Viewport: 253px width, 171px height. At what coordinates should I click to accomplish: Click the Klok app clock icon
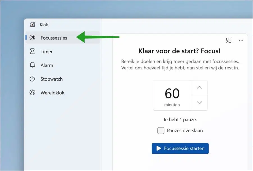(x=32, y=24)
